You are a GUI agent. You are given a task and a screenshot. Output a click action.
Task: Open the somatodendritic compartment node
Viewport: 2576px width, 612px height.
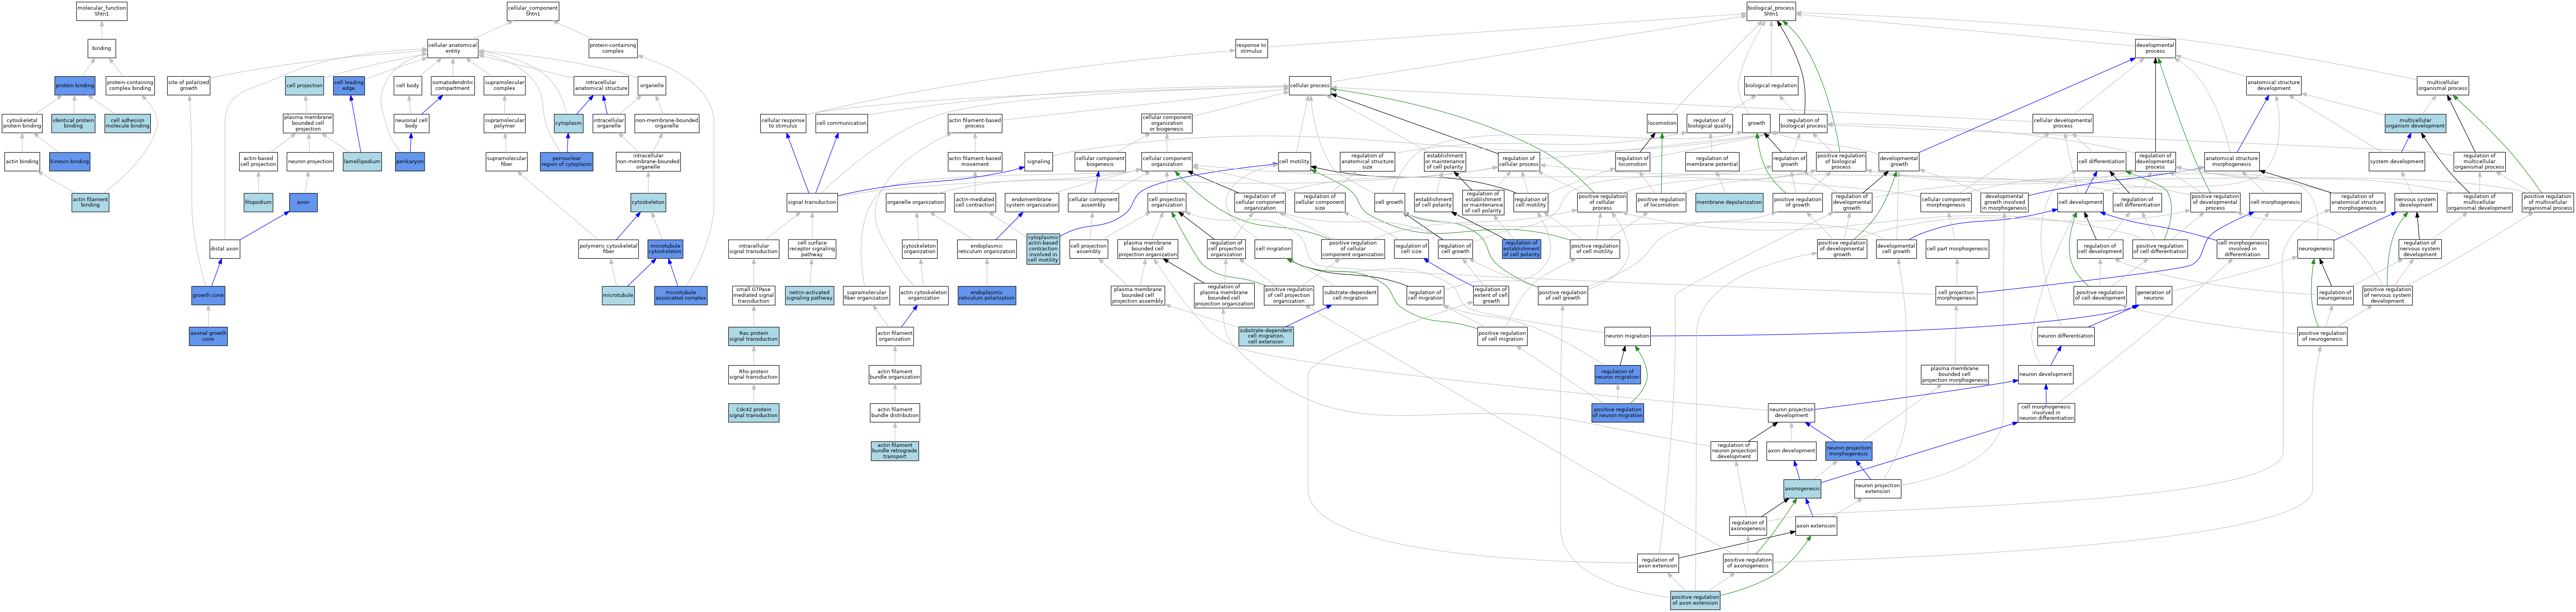click(453, 86)
